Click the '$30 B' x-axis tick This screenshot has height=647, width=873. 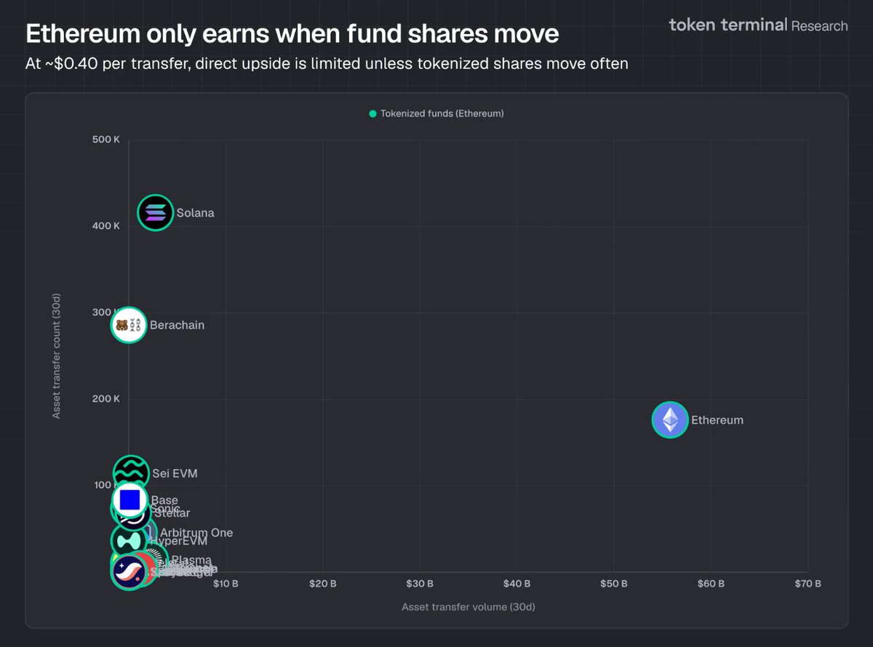click(x=420, y=584)
